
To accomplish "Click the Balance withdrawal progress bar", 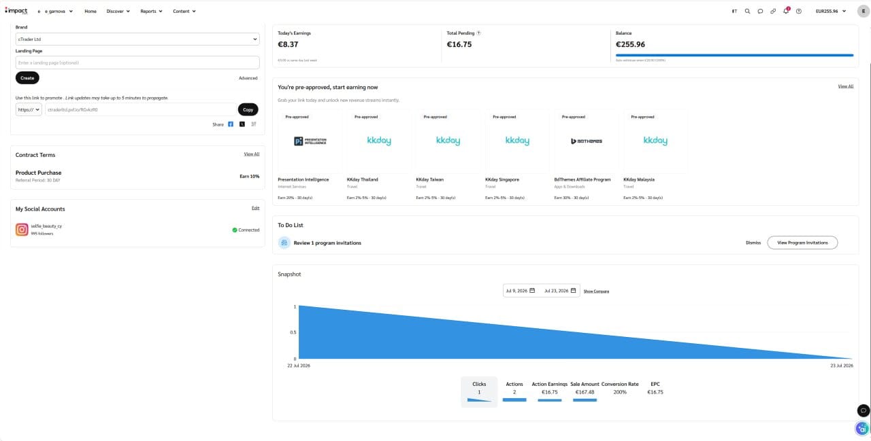I will tap(734, 55).
